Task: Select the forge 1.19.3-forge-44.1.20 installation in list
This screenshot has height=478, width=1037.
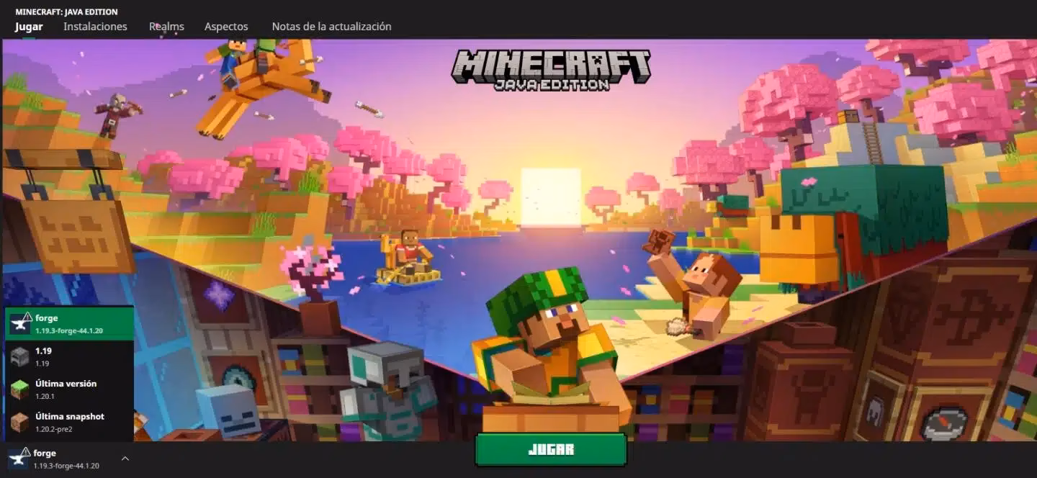Action: (69, 323)
